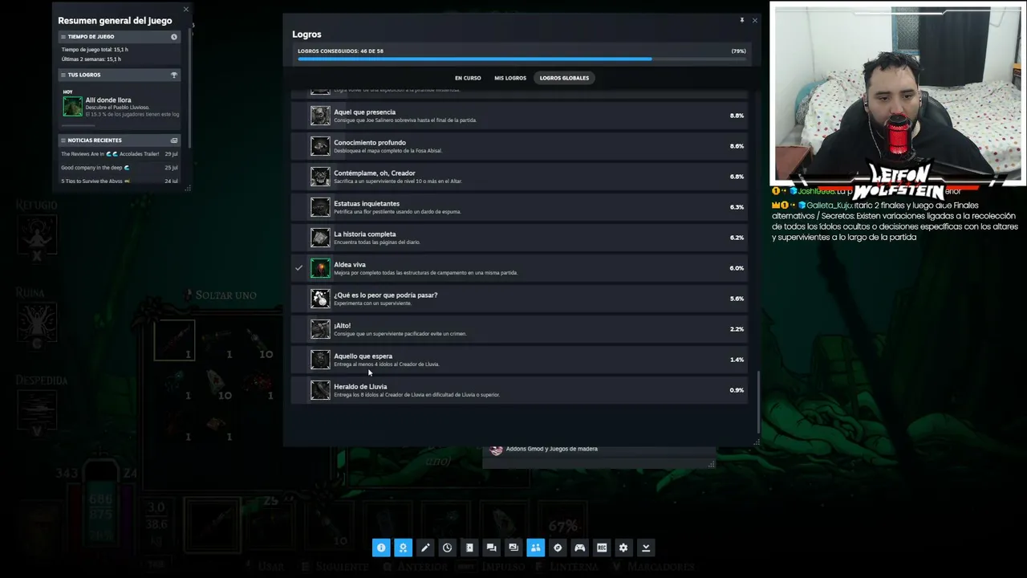1027x578 pixels.
Task: Click the 2.2% value for ¡Alto!
Action: click(x=737, y=329)
